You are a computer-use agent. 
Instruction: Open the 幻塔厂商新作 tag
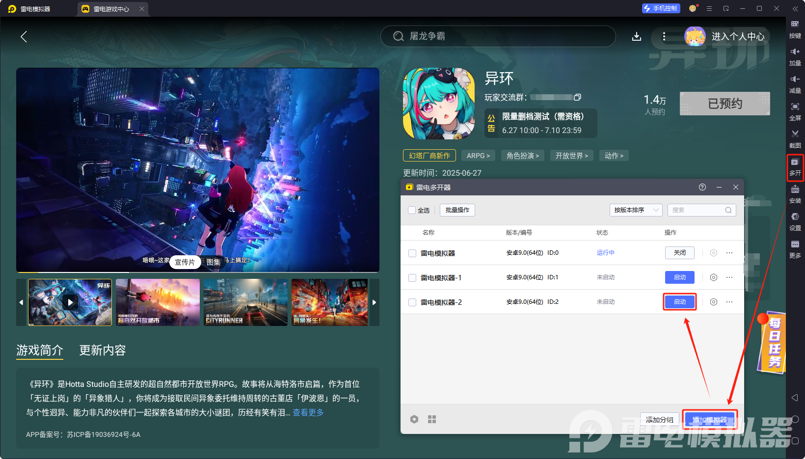click(x=429, y=156)
